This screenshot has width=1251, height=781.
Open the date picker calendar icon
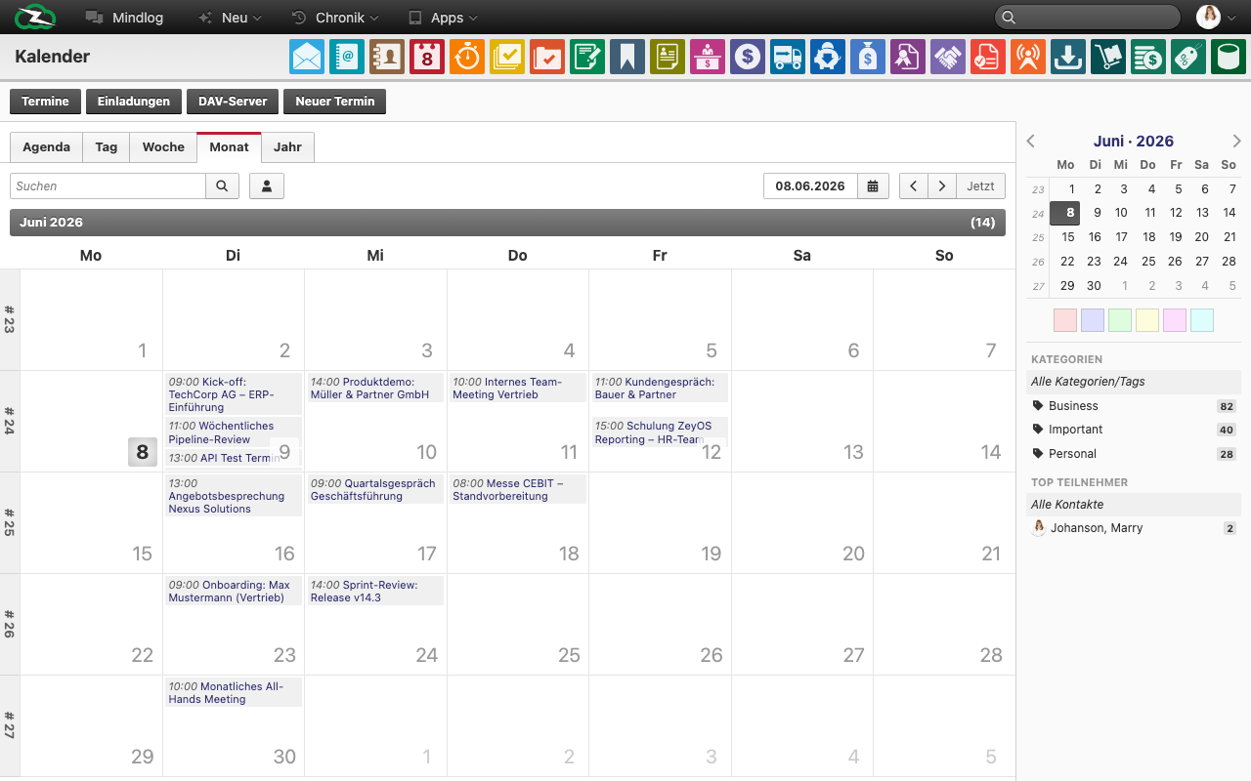pos(872,185)
